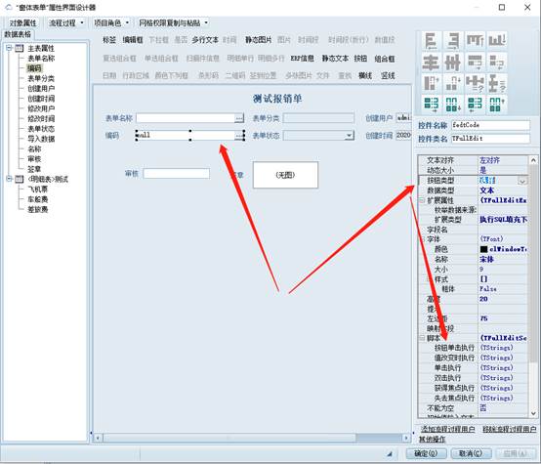
Task: Click second green grid layout icon
Action: [x=452, y=105]
